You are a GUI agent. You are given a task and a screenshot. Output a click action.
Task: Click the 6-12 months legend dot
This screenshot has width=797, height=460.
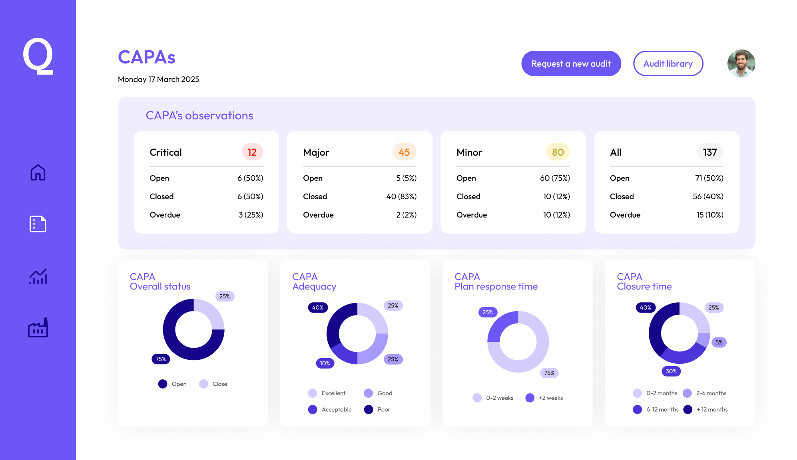(638, 409)
